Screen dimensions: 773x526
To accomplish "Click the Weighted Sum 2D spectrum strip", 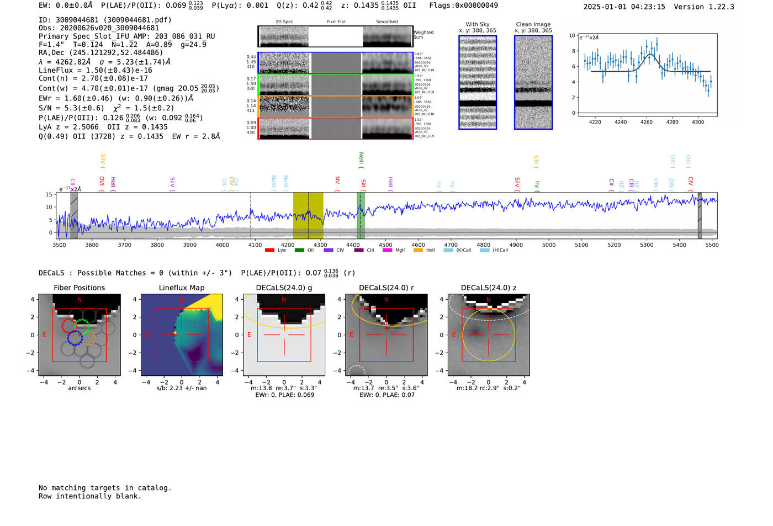I will click(336, 36).
